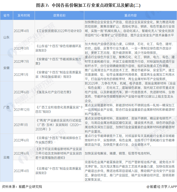
Task: Click 《云南省"十四五"制造业高质量发展规划》 policy name
Action: point(58,171)
